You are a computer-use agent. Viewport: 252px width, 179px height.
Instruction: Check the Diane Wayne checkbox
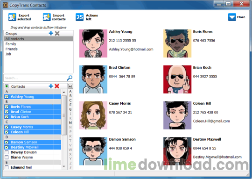7,158
